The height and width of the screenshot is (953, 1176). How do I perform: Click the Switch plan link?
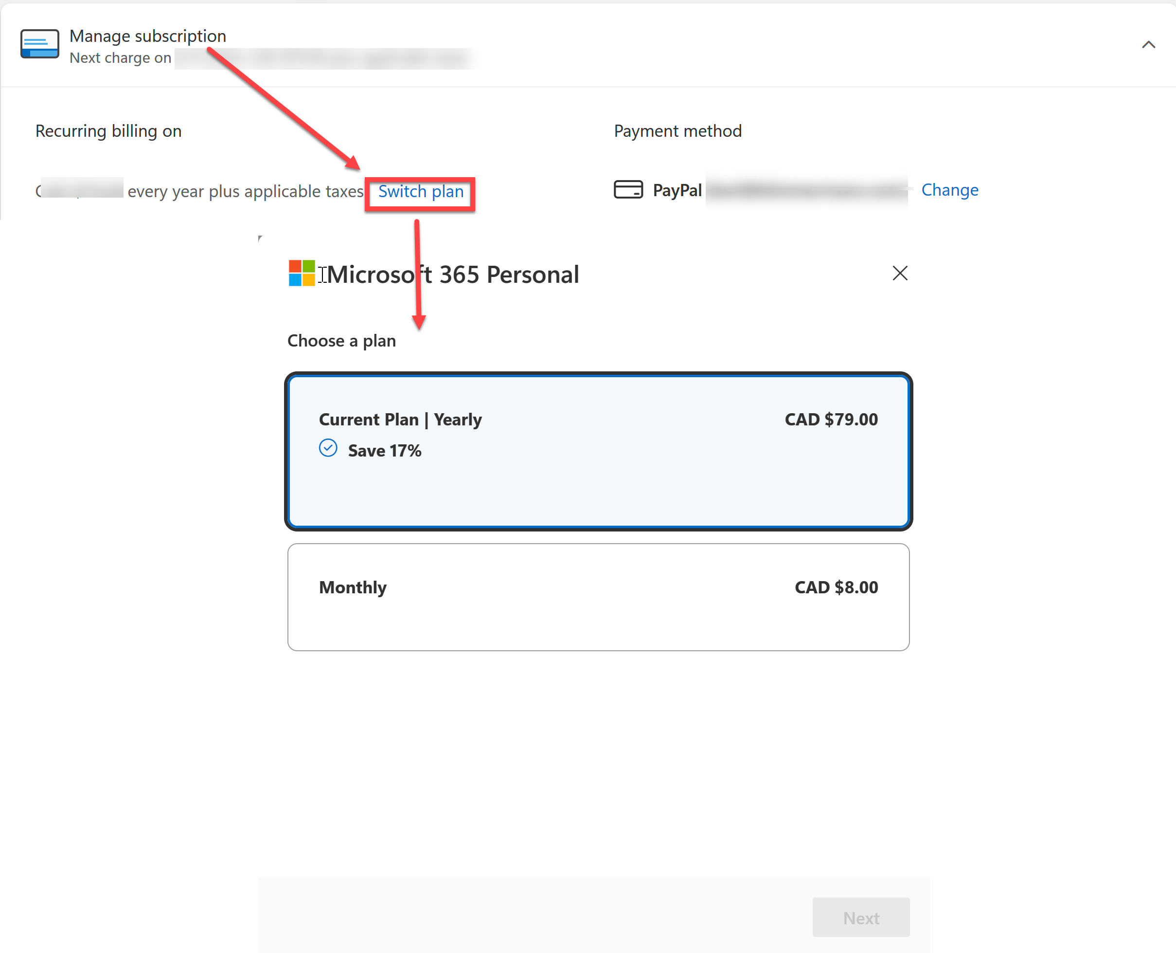point(420,192)
